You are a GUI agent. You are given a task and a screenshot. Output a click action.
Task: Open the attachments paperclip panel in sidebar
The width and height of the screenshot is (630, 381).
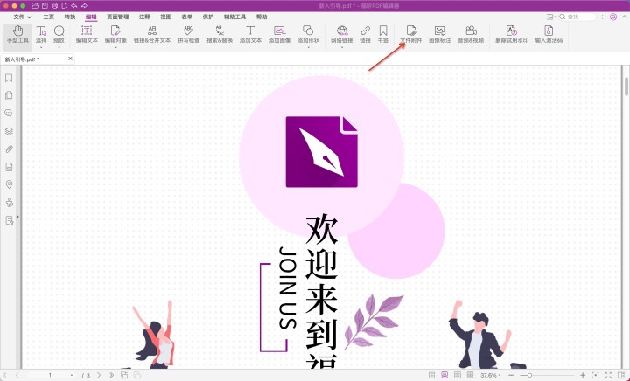pos(9,149)
